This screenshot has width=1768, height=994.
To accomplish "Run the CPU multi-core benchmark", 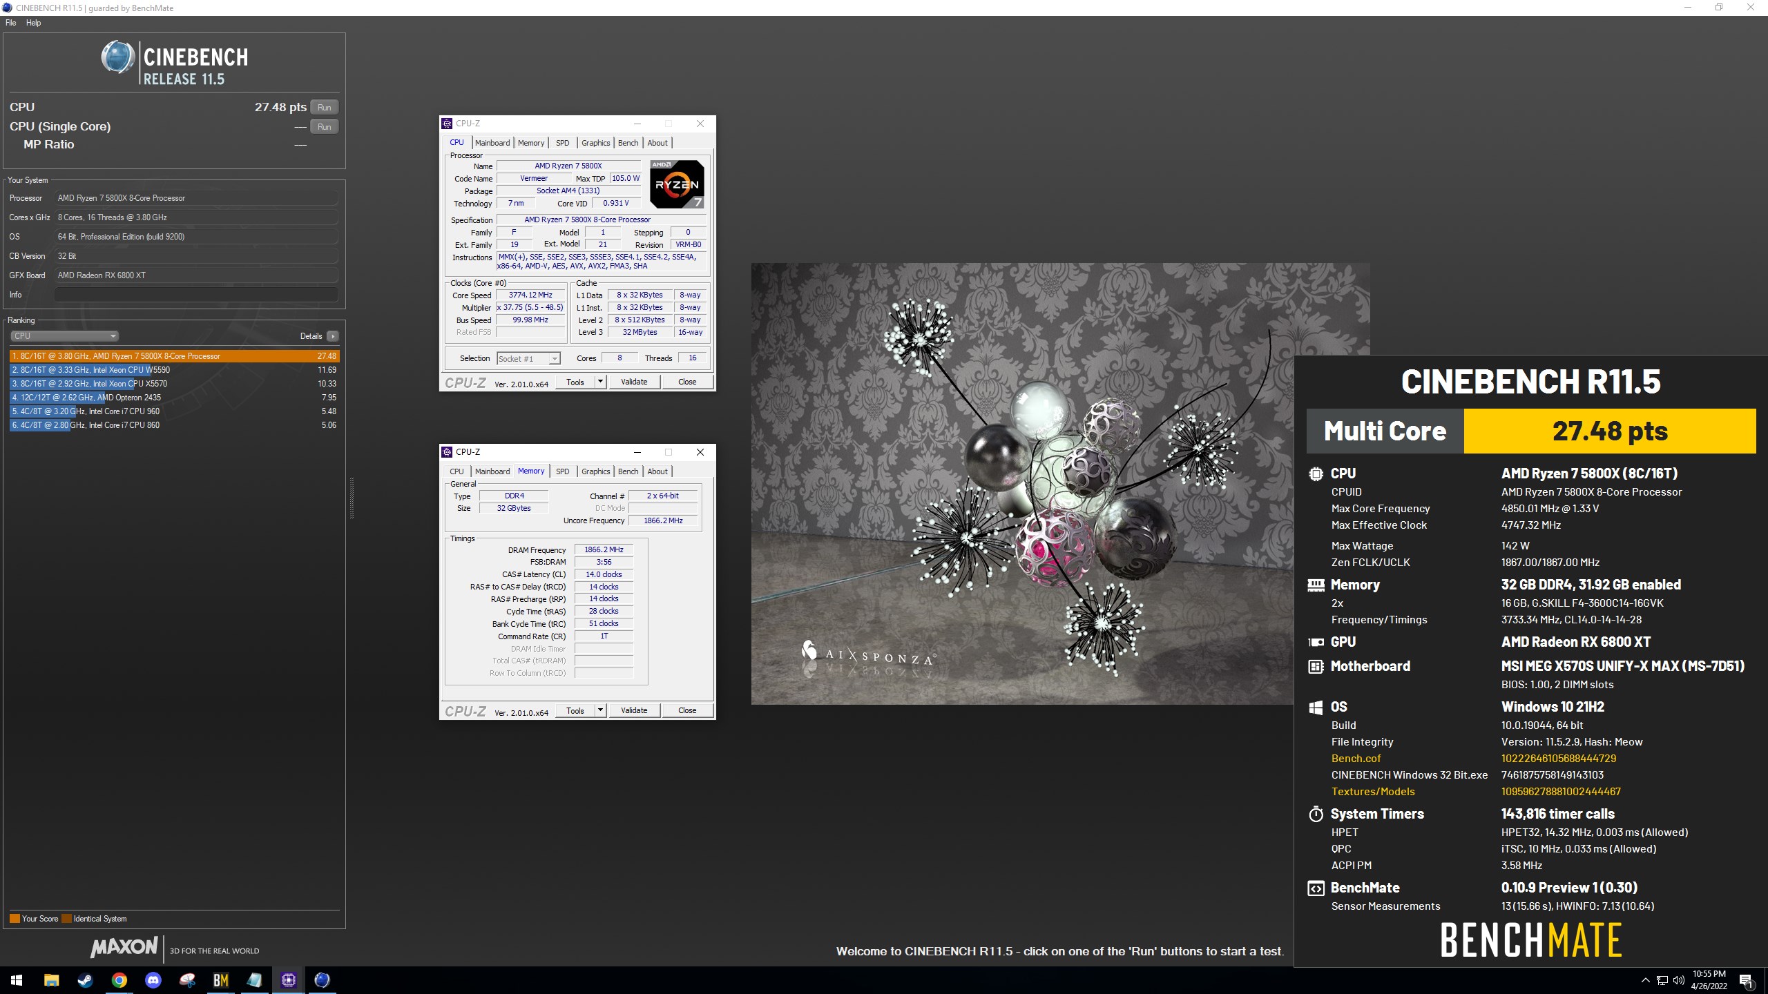I will point(324,107).
